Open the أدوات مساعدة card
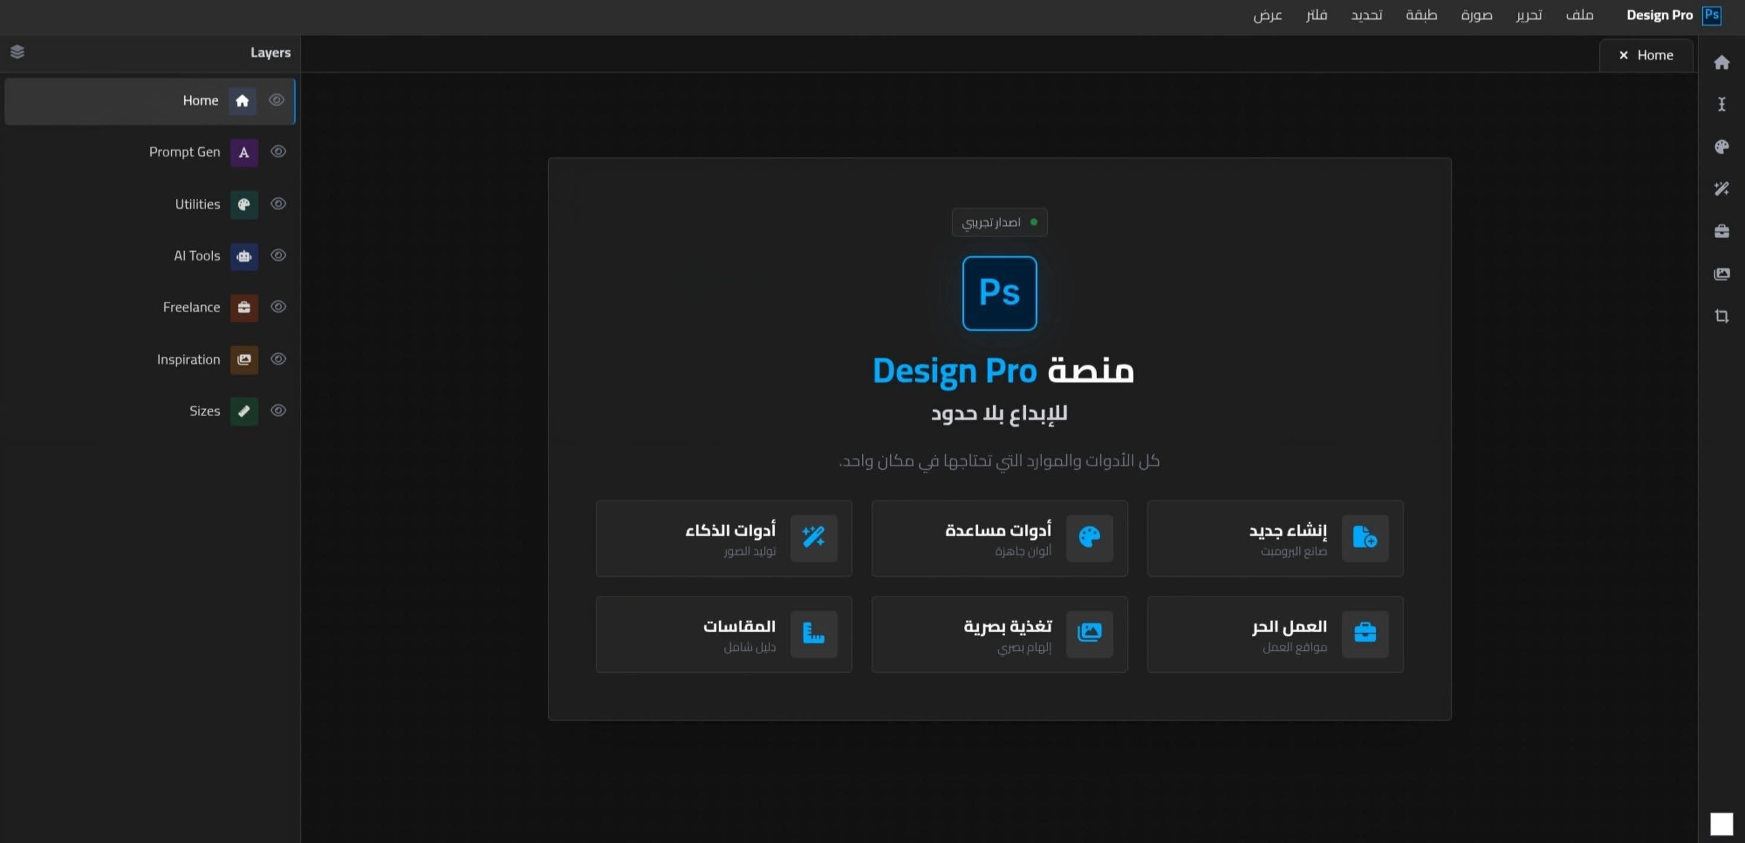The image size is (1745, 843). pos(999,539)
